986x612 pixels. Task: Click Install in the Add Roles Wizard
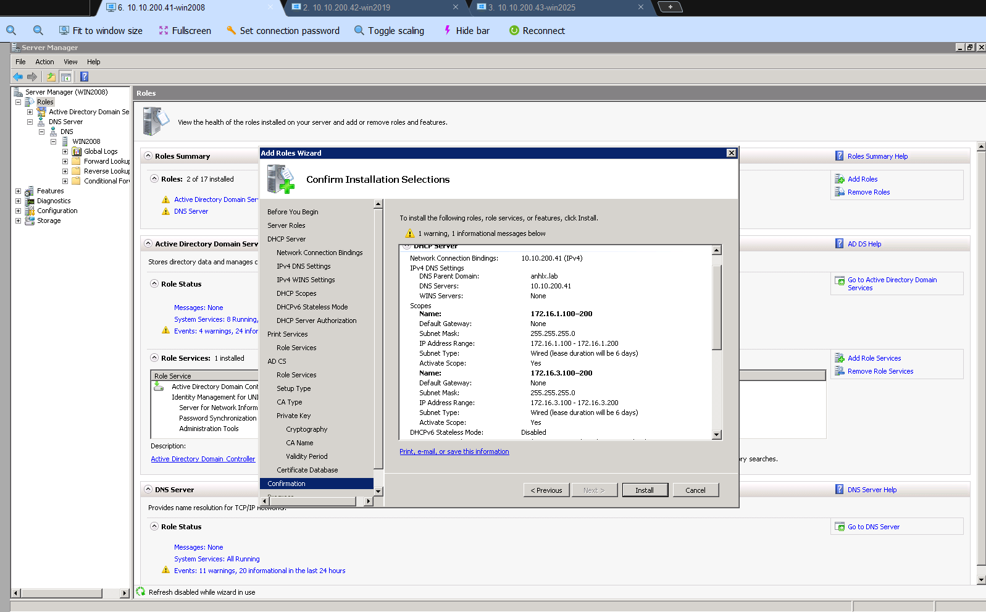coord(645,490)
